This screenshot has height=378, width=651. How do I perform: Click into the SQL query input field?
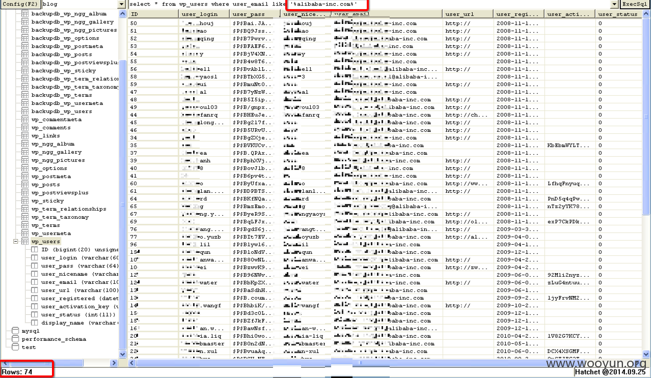coord(368,4)
